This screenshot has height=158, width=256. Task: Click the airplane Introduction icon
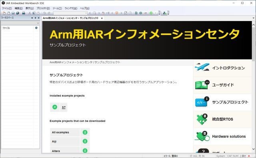click(x=202, y=67)
